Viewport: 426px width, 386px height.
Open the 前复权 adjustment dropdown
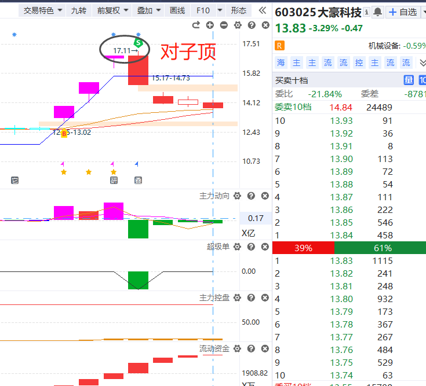coord(112,10)
